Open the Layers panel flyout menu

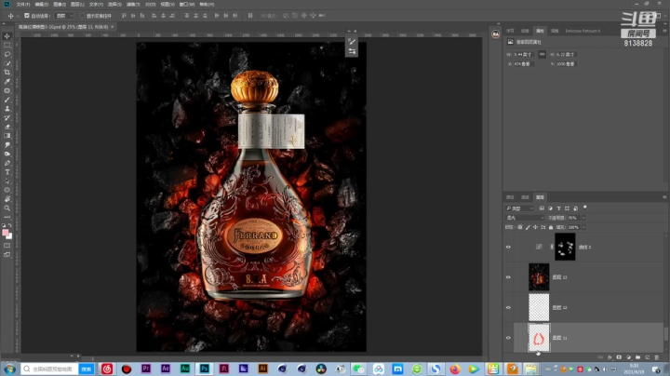pos(664,197)
